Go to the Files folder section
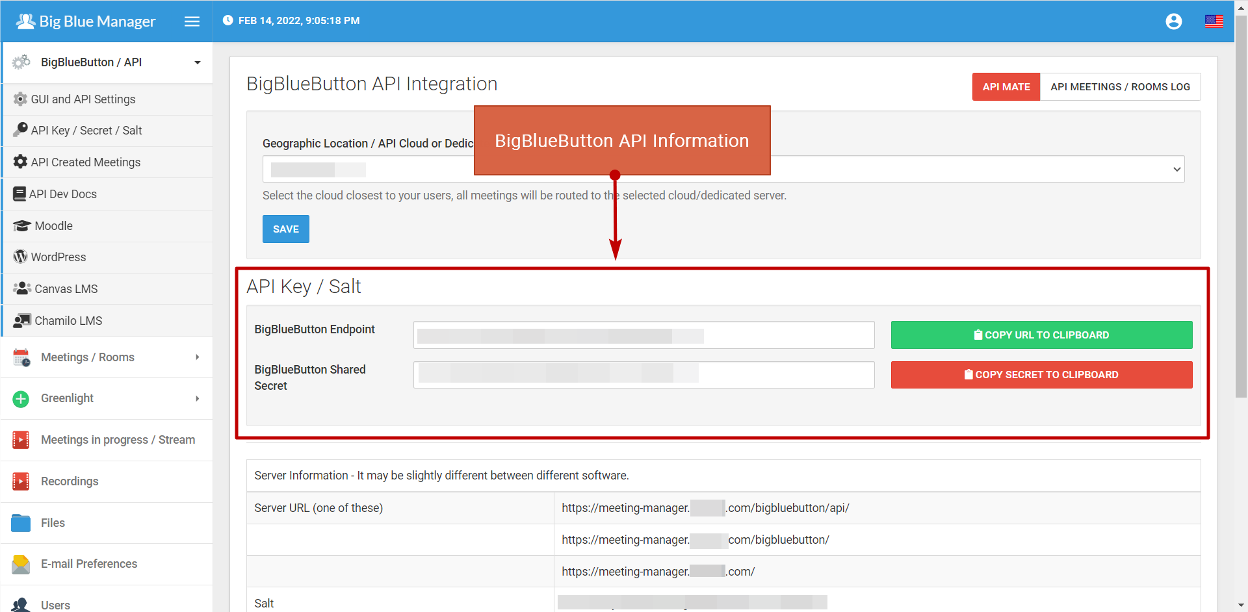 53,523
